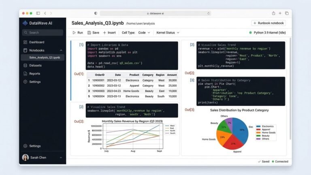This screenshot has height=175, width=311.
Task: Insert a new cell
Action: [109, 33]
